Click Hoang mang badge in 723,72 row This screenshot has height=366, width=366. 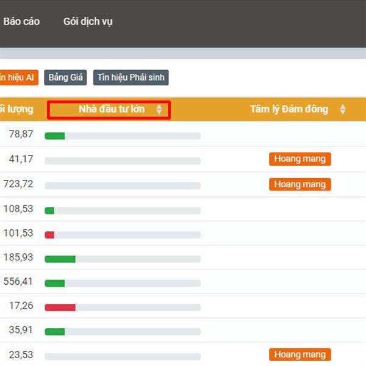point(300,184)
